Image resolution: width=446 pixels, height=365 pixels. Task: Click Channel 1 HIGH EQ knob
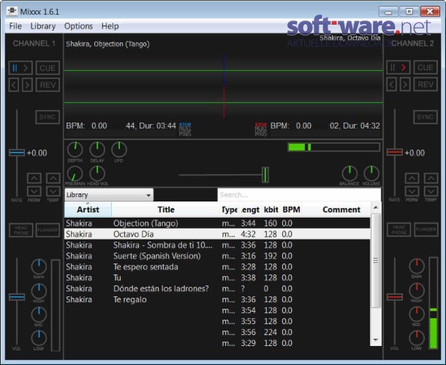[x=39, y=291]
